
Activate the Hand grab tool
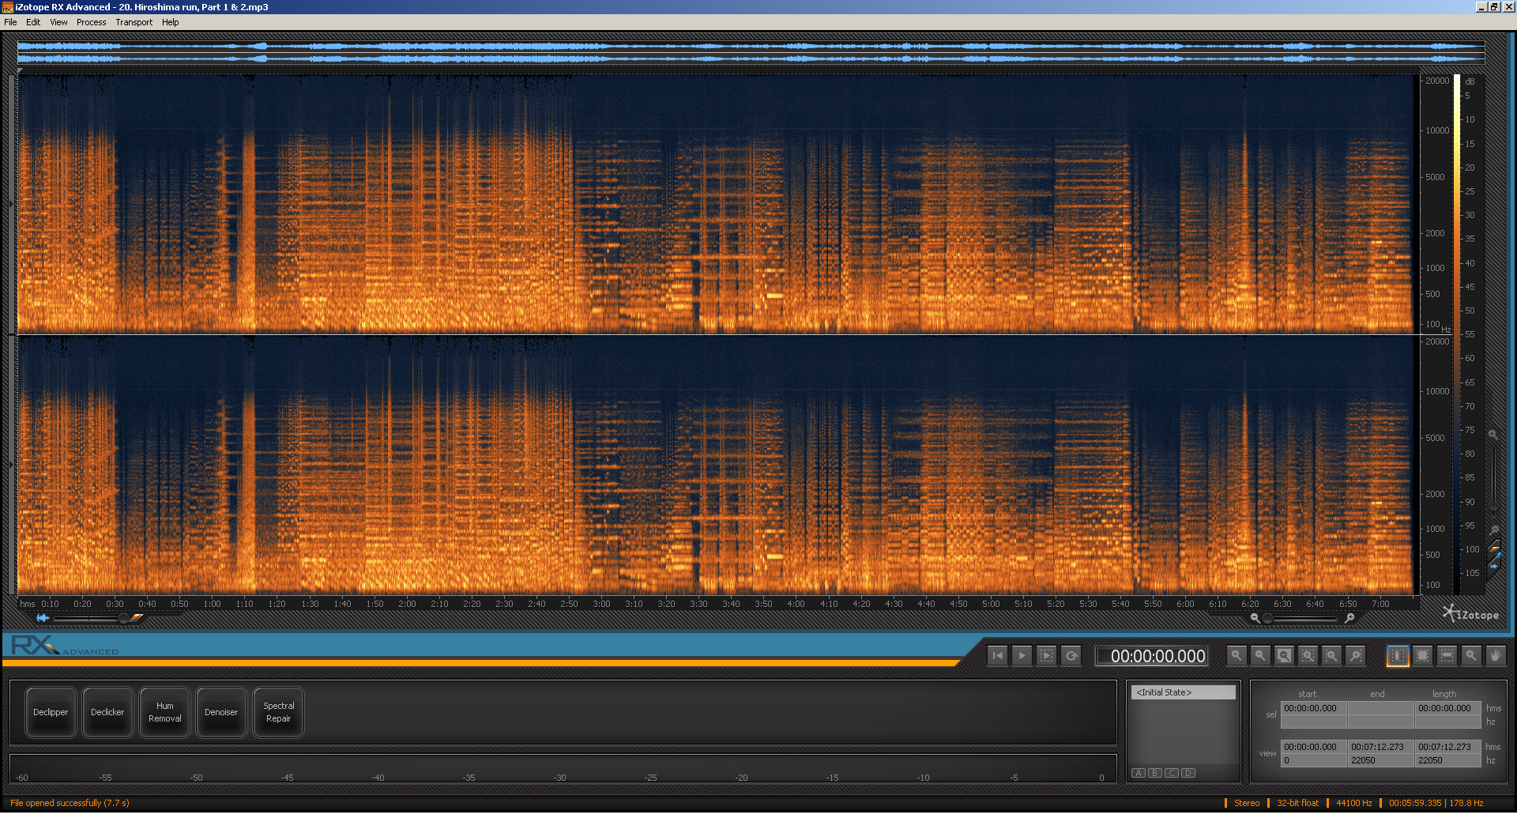point(1495,655)
